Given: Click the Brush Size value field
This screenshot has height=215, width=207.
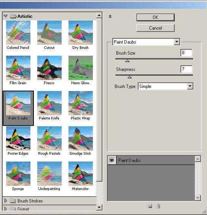Looking at the screenshot, I should pyautogui.click(x=186, y=53).
